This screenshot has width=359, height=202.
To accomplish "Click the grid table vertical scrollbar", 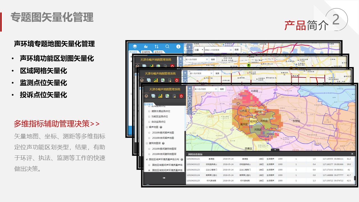I will tap(355, 178).
